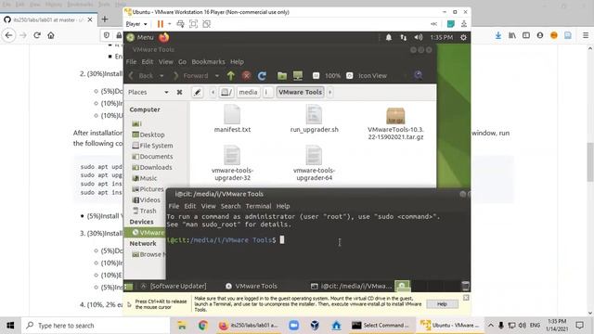Image resolution: width=594 pixels, height=334 pixels.
Task: Select the vmware-tools-upgrader-32 file
Action: [x=232, y=163]
